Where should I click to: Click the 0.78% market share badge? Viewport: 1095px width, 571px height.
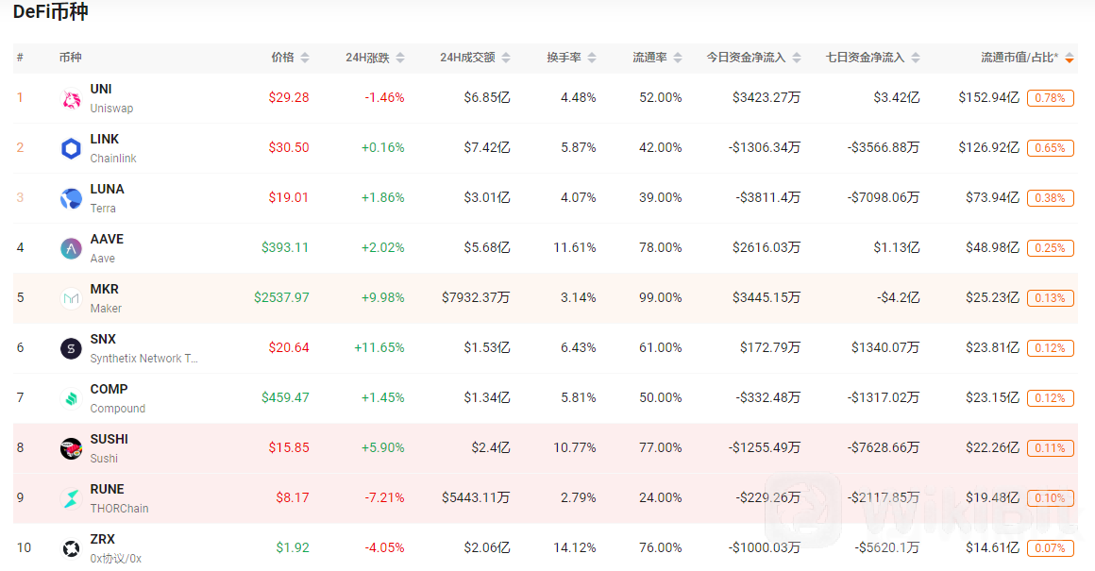(1051, 98)
